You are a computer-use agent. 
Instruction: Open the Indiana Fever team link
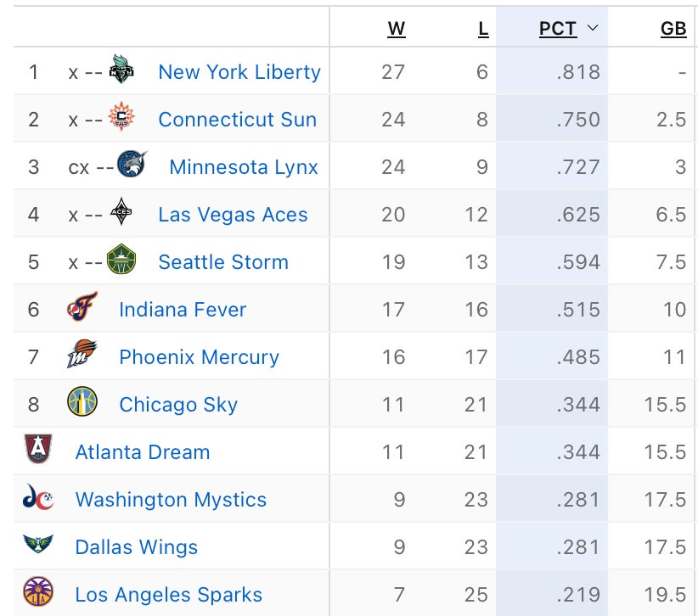pos(183,310)
